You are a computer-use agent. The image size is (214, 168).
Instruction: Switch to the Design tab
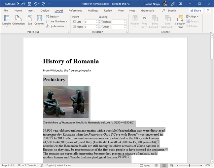(45, 11)
